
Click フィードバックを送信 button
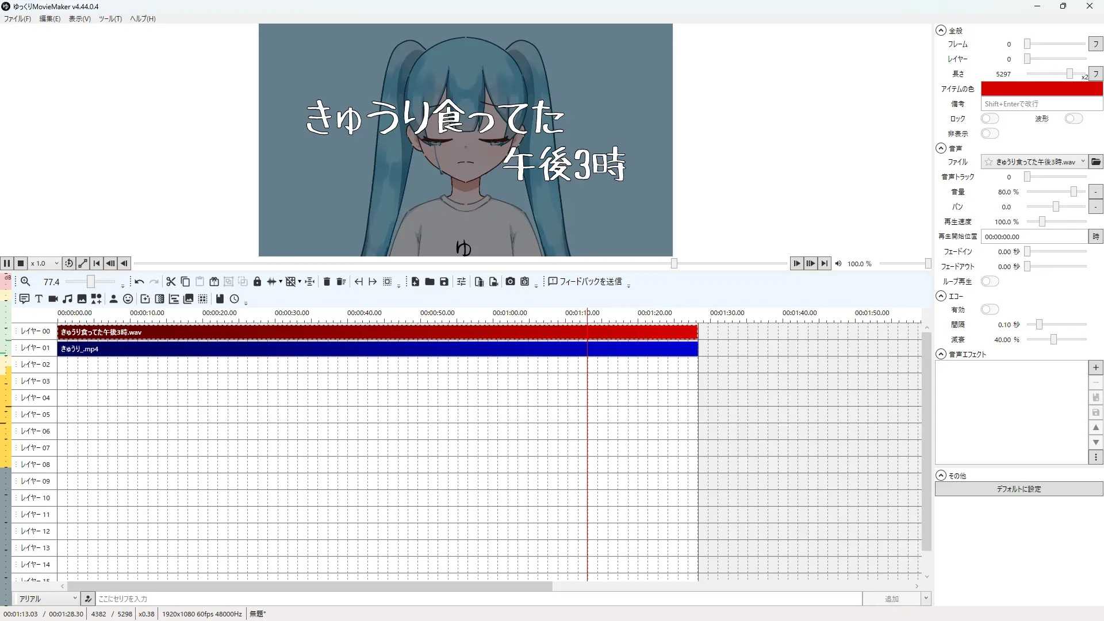click(585, 282)
